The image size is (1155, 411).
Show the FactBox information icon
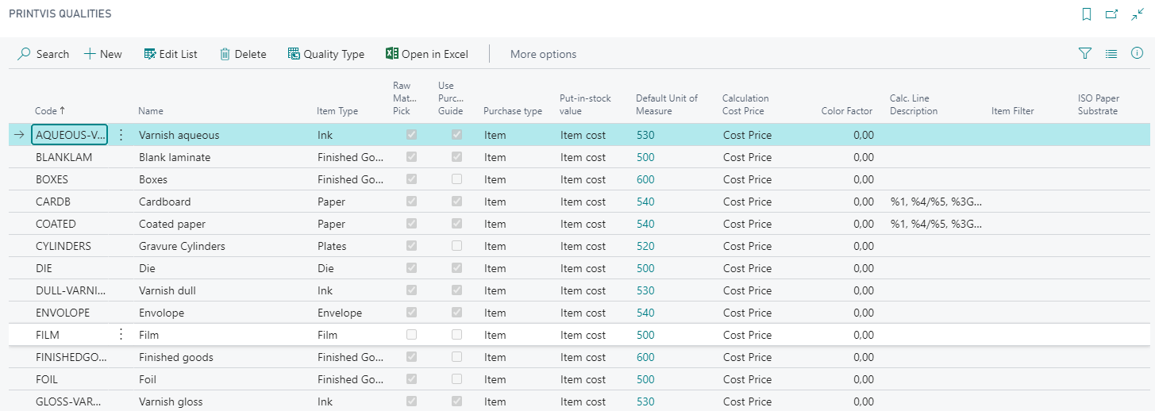[x=1137, y=54]
